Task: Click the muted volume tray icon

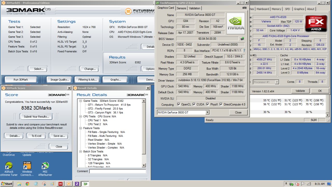Action: (x=297, y=184)
